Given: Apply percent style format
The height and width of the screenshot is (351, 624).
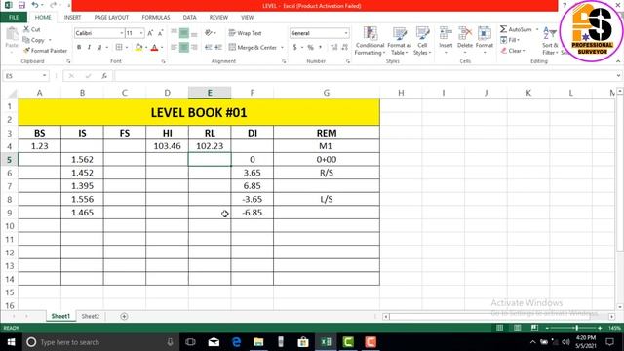Looking at the screenshot, I should (310, 47).
